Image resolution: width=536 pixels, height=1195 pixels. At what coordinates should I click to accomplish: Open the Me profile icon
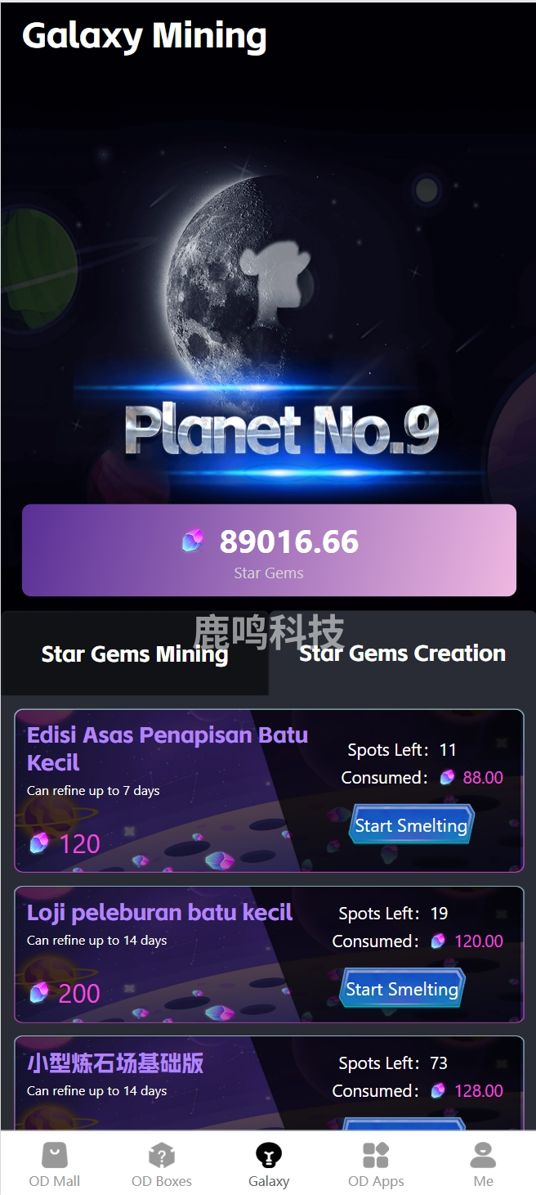483,1156
